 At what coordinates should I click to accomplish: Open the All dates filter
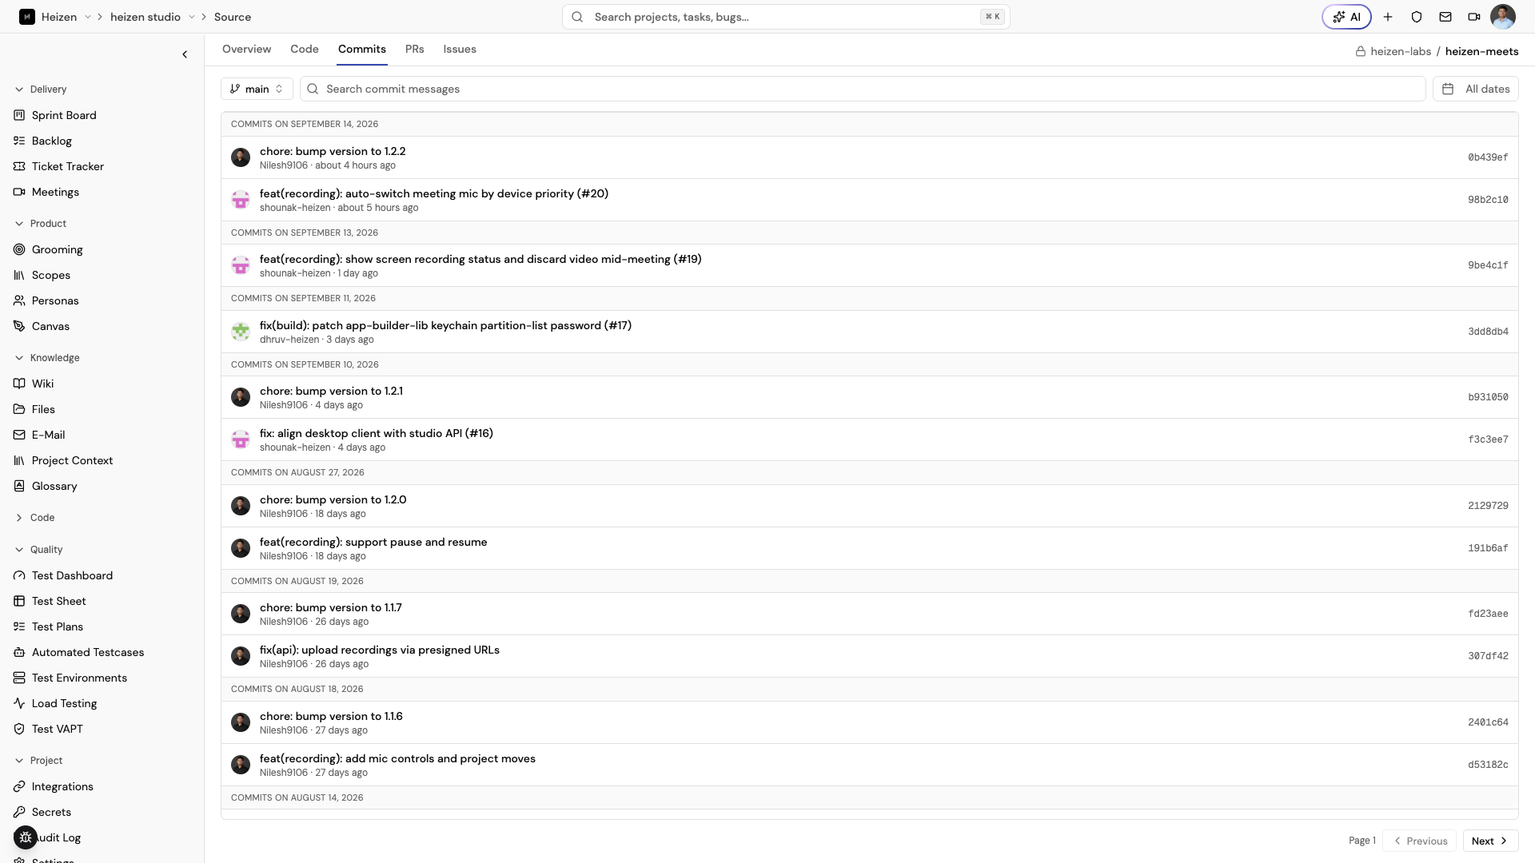tap(1476, 89)
